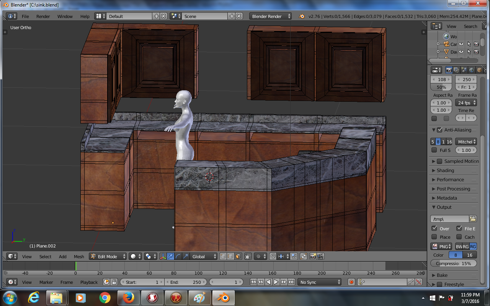Click the OpenGL render image camera icon
The width and height of the screenshot is (490, 306).
click(313, 256)
